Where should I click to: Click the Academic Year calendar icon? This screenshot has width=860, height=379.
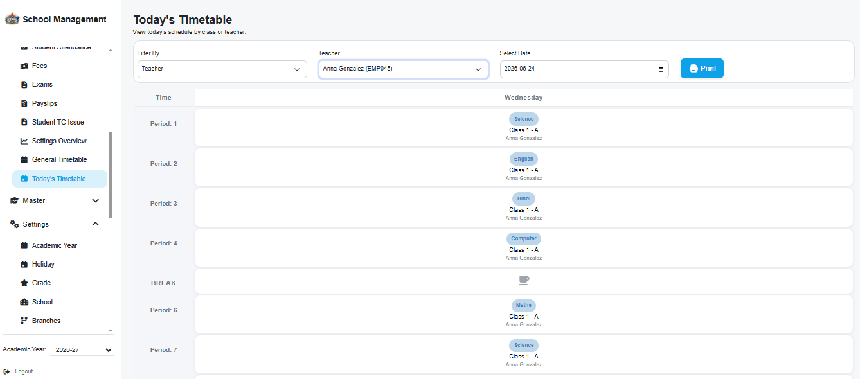[x=24, y=245]
